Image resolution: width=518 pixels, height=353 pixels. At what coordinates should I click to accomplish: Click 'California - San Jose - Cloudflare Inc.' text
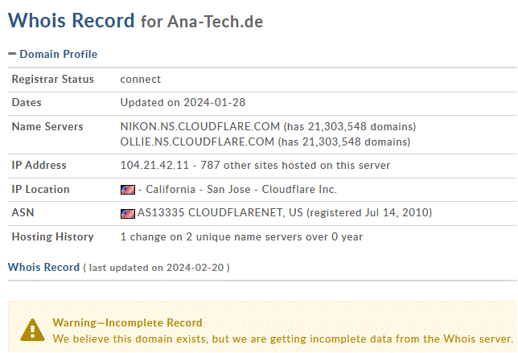[241, 189]
